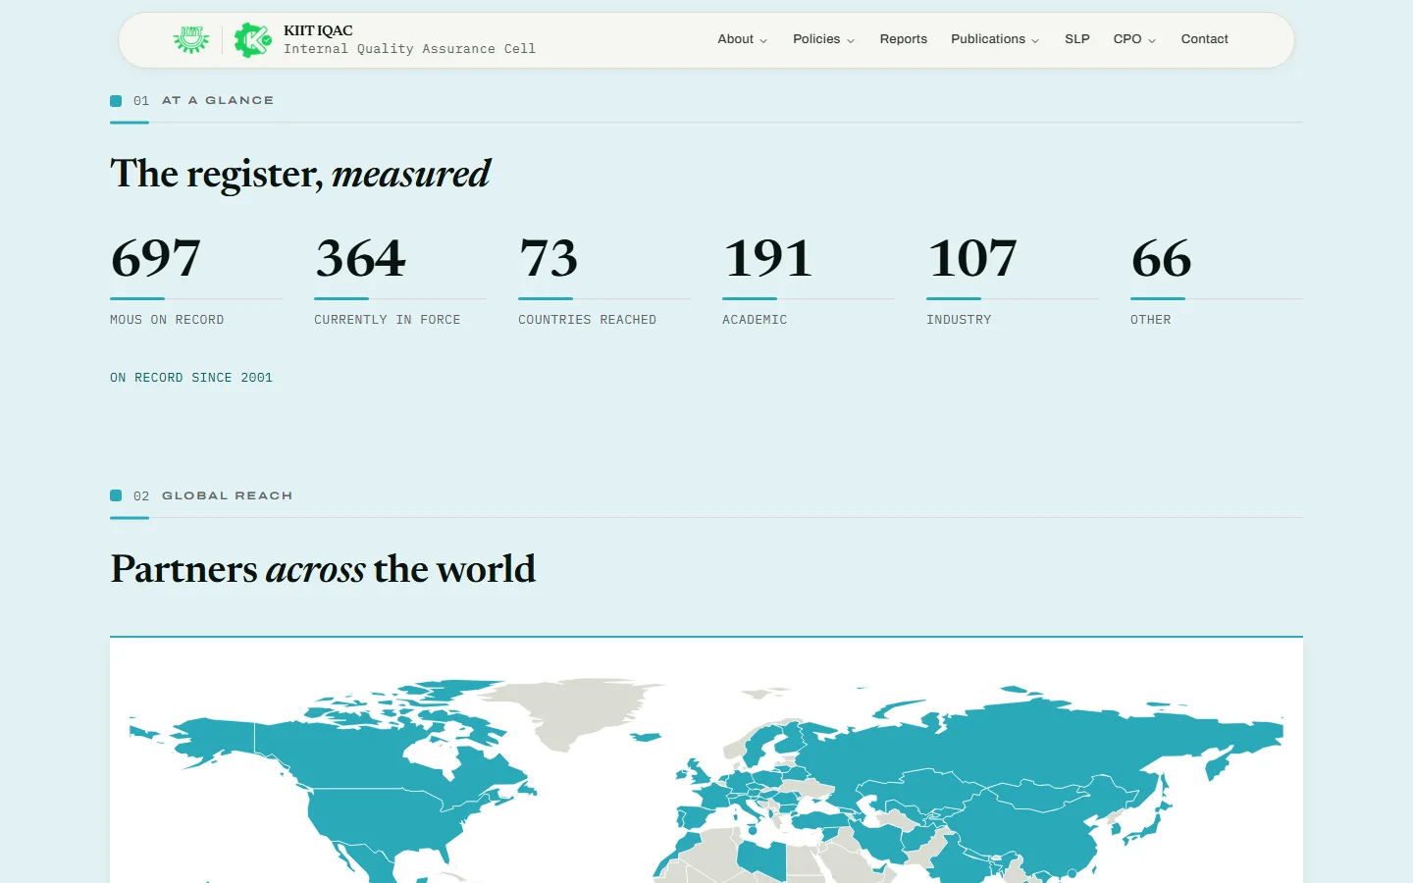Navigate to the Contact page

coord(1205,39)
